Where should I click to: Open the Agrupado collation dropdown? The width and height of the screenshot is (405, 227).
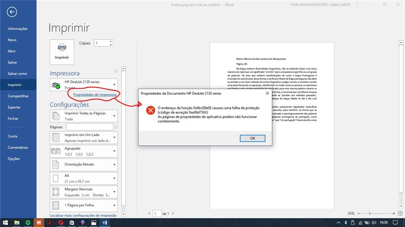[x=84, y=151]
